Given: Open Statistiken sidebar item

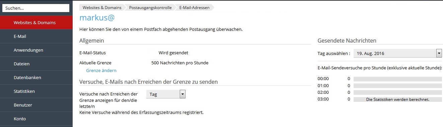Looking at the screenshot, I should 36,91.
